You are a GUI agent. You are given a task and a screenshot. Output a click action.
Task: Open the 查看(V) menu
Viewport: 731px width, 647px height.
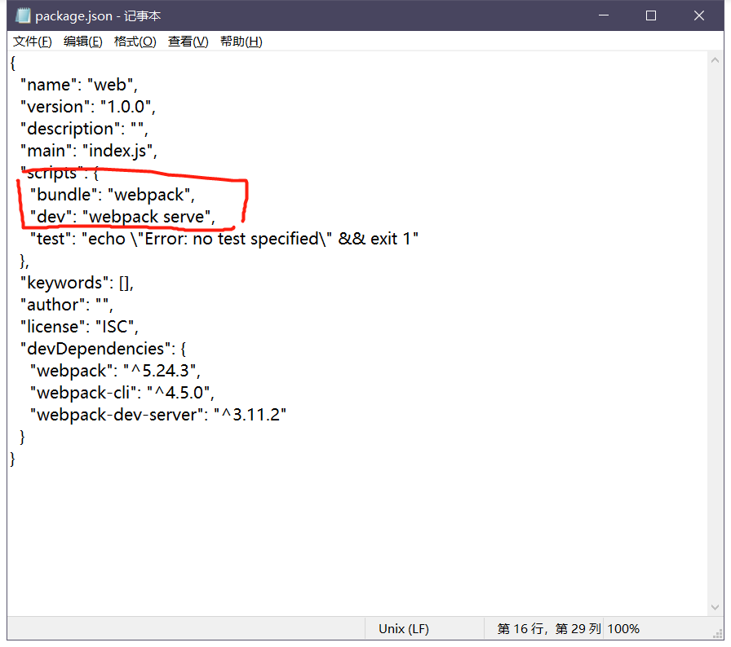point(188,42)
